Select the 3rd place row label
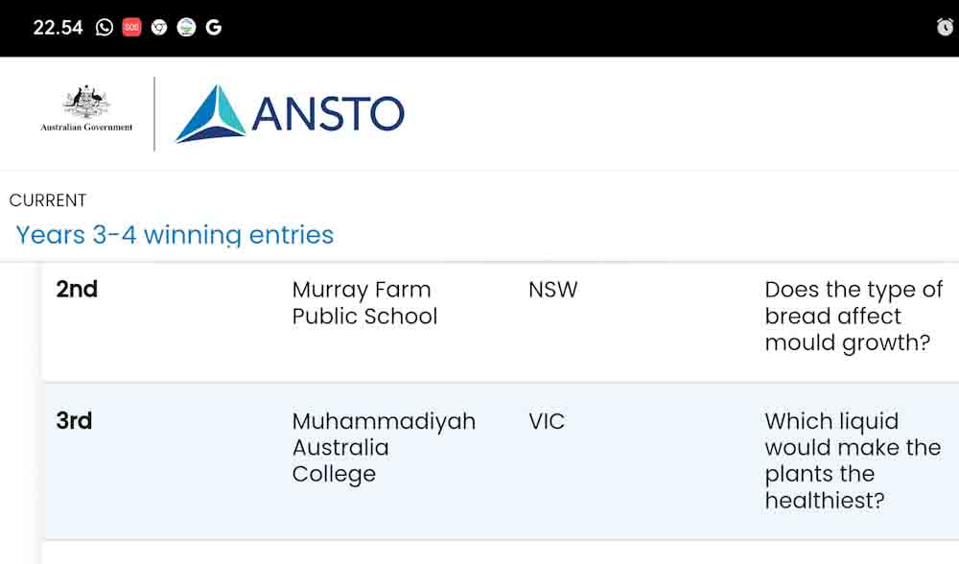The width and height of the screenshot is (959, 564). [74, 421]
